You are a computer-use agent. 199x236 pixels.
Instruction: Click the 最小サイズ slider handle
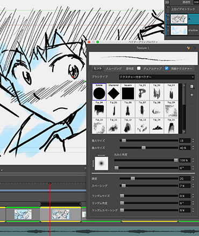pyautogui.click(x=144, y=148)
